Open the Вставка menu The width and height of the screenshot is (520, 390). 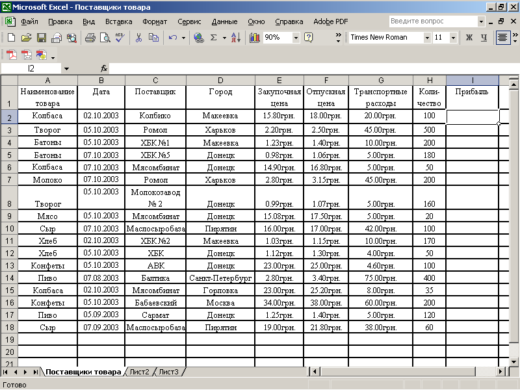point(119,21)
